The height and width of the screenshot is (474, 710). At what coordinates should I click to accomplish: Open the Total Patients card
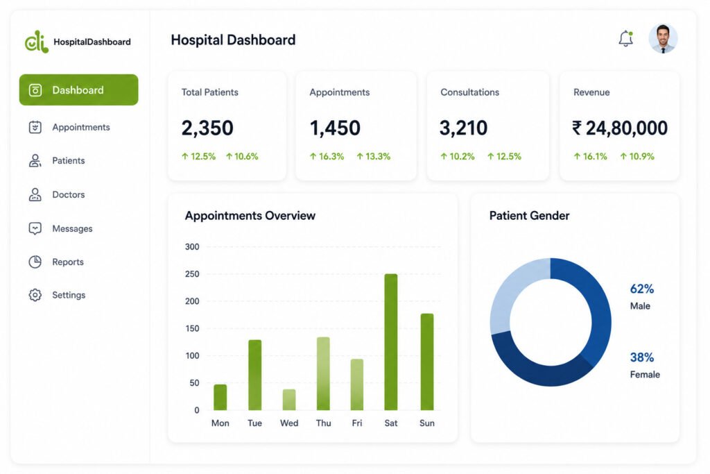(x=227, y=126)
